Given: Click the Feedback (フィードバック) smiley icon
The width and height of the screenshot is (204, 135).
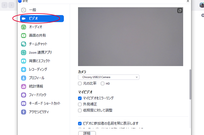Looking at the screenshot, I should pyautogui.click(x=24, y=95).
